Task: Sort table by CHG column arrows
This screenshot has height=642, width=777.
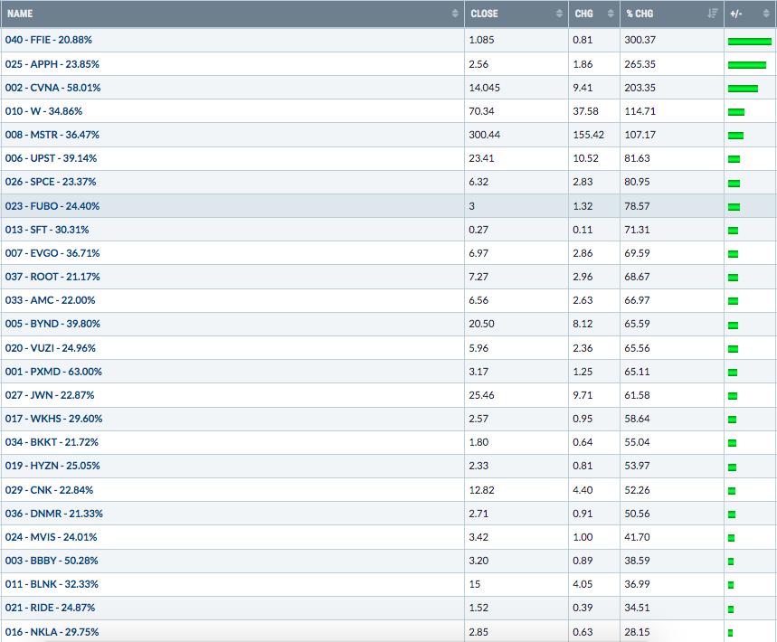Action: pos(611,14)
